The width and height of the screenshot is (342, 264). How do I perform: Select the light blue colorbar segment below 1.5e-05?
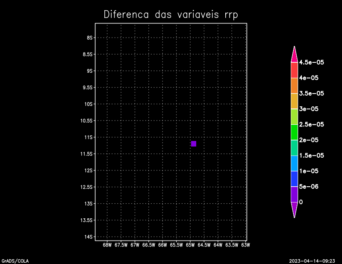point(294,163)
